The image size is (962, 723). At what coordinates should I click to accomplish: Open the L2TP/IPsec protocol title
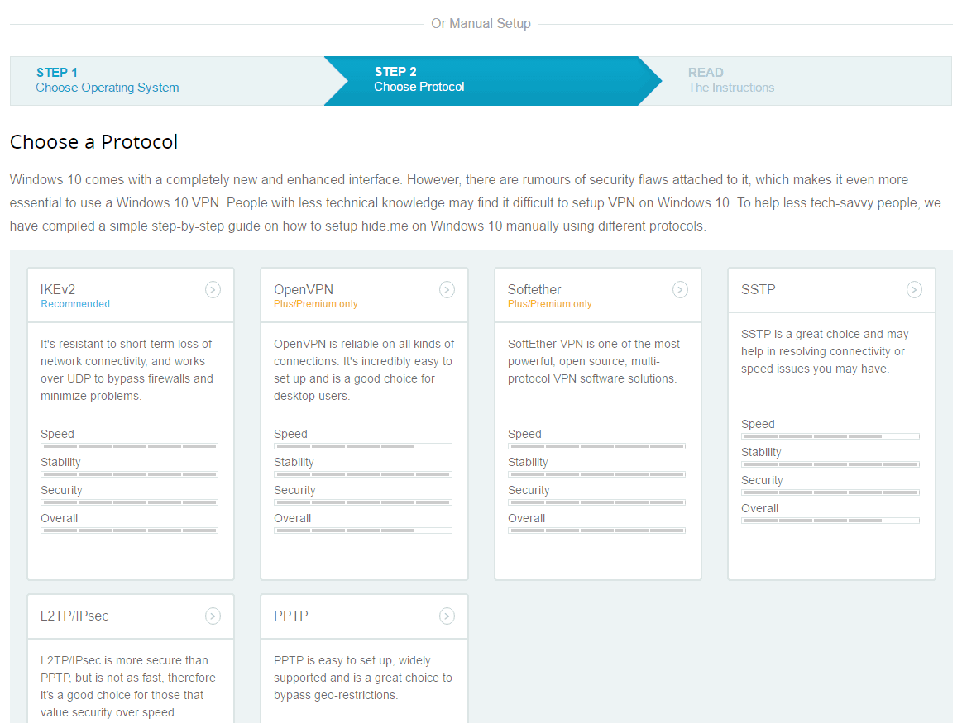(x=74, y=616)
